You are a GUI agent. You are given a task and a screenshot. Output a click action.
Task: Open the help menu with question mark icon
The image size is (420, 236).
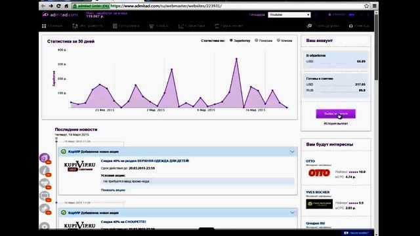point(359,26)
